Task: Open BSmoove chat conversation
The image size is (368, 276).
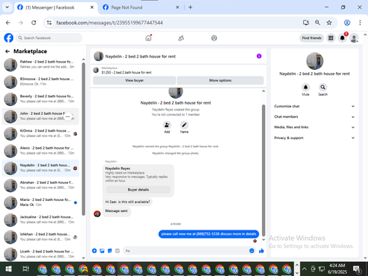Action: (x=40, y=82)
